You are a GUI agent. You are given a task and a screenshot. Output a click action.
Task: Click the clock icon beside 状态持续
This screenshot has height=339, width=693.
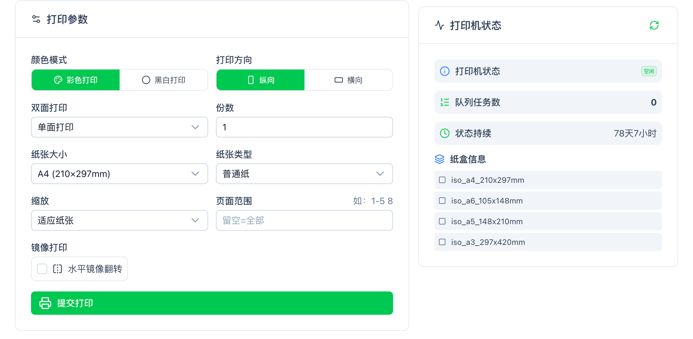[444, 133]
